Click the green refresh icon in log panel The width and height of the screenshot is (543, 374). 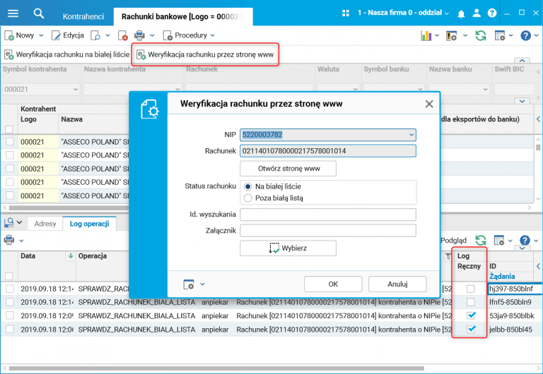click(481, 240)
